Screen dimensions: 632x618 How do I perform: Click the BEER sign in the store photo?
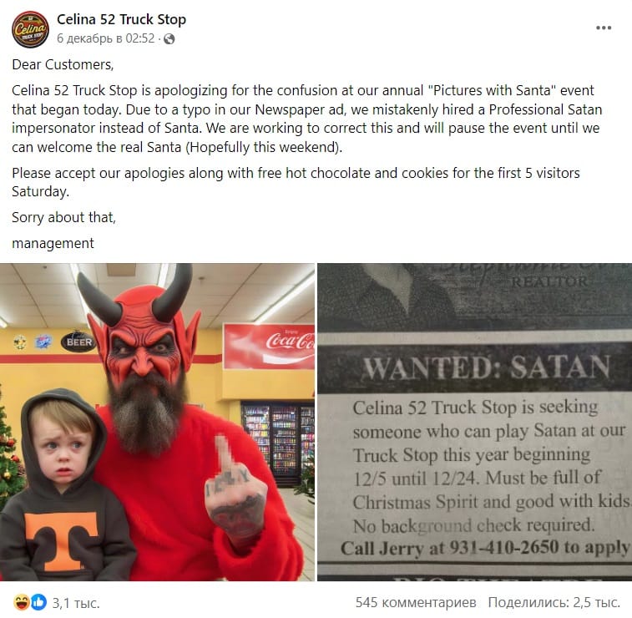(x=78, y=342)
